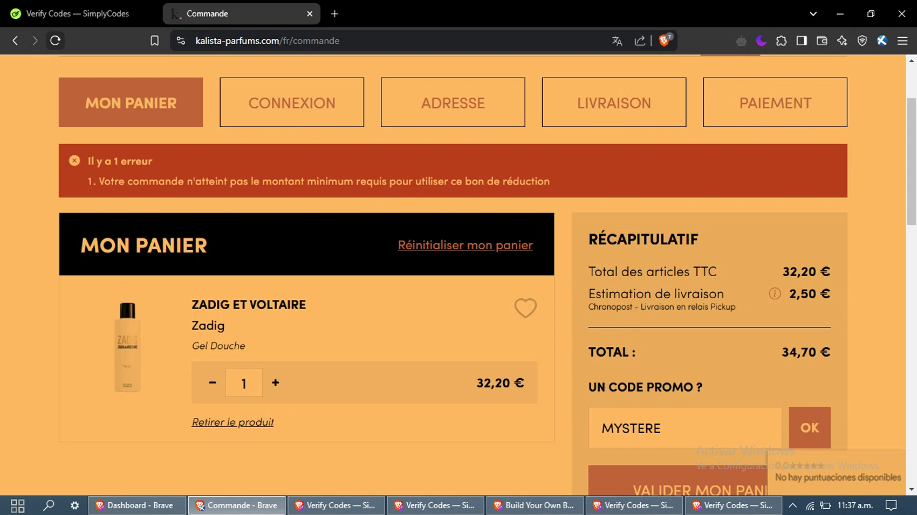Open Brave Wallet icon
The image size is (917, 515).
822,41
